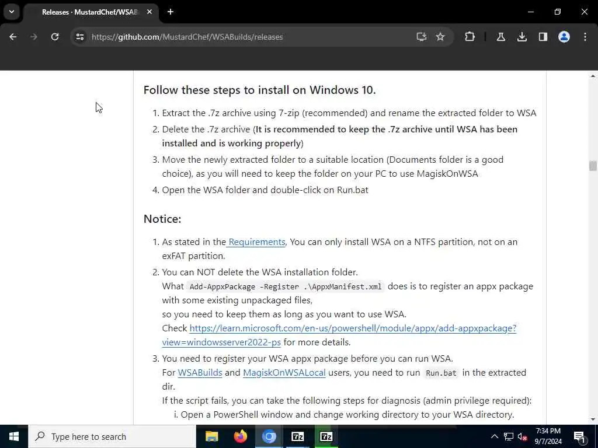Open the first 7-Zip taskbar icon

tap(297, 436)
